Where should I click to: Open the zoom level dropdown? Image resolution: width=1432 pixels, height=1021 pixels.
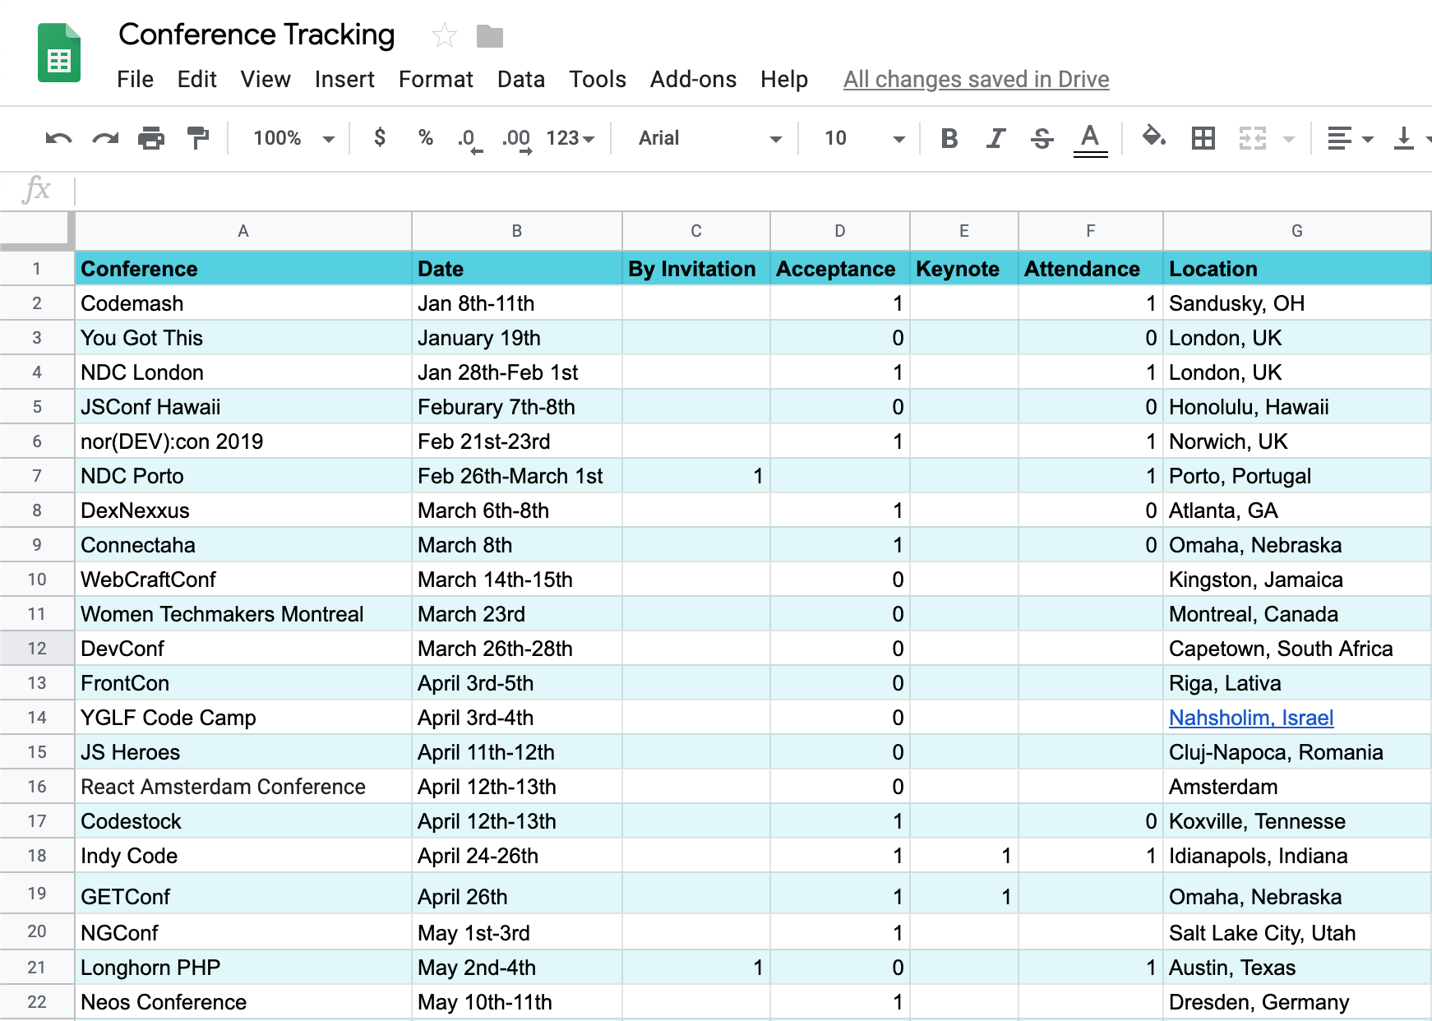tap(293, 138)
